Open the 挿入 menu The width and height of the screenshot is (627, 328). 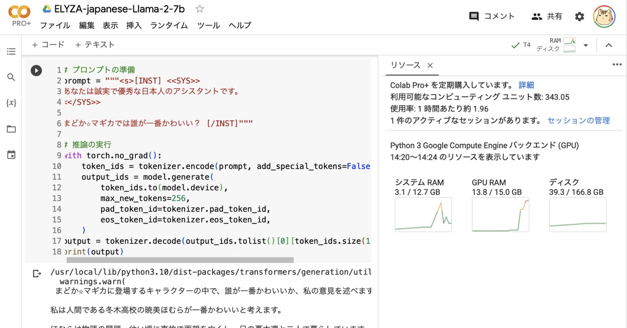point(134,25)
